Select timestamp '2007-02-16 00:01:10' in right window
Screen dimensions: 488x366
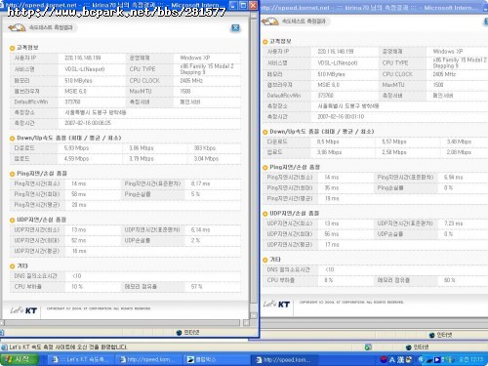[x=341, y=116]
